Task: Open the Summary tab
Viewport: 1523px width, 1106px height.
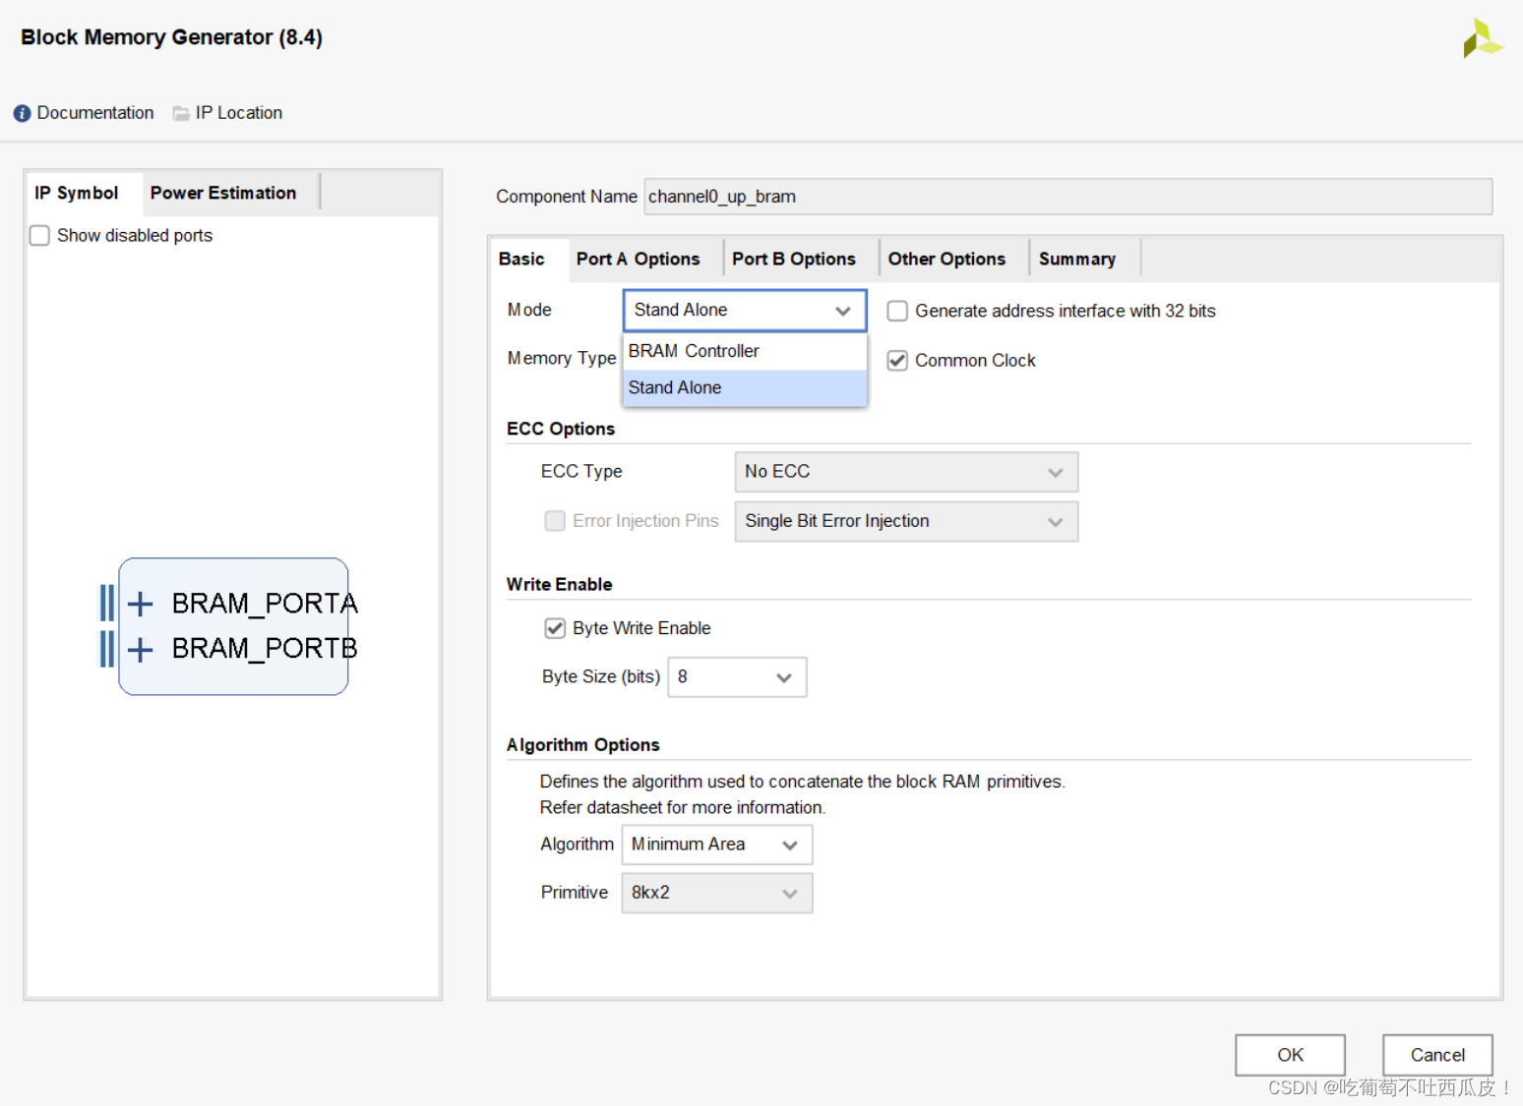Action: pos(1076,260)
